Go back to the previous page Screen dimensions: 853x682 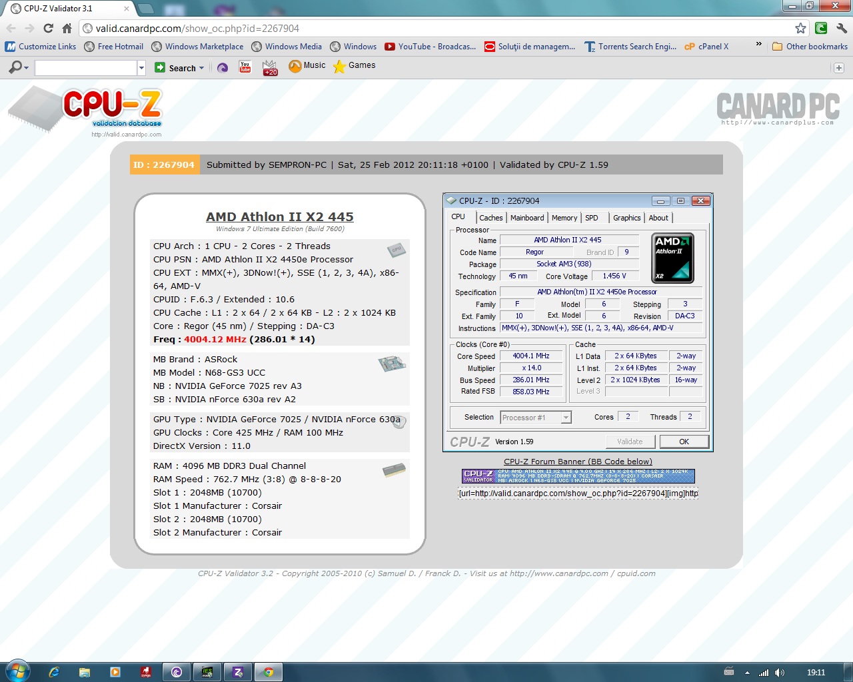pyautogui.click(x=11, y=28)
